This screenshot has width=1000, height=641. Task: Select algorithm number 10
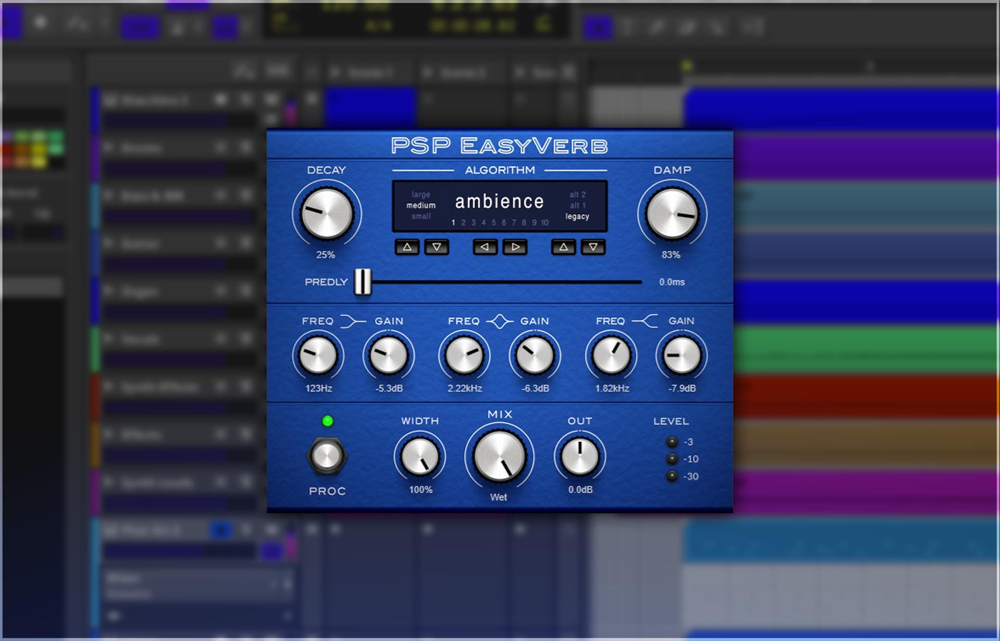coord(544,223)
